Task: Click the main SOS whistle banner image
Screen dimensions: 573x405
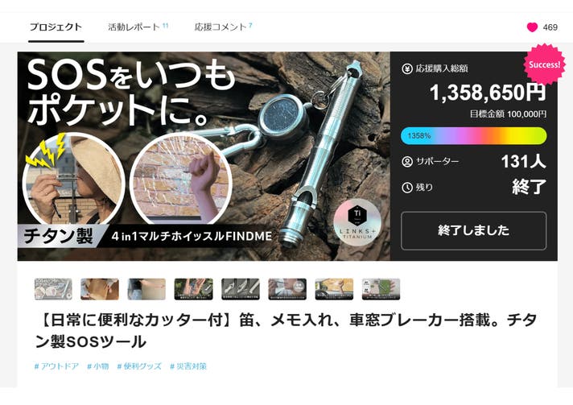Action: pyautogui.click(x=204, y=156)
